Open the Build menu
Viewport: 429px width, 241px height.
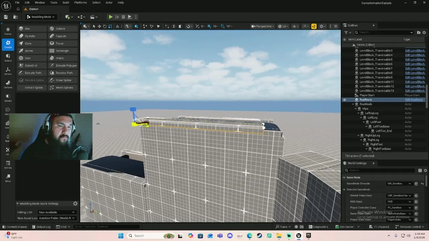66,3
